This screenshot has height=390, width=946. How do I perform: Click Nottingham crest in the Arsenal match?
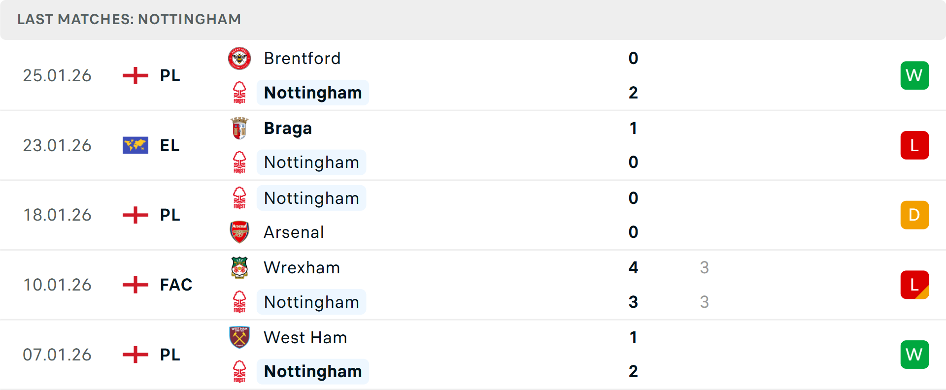pos(239,198)
